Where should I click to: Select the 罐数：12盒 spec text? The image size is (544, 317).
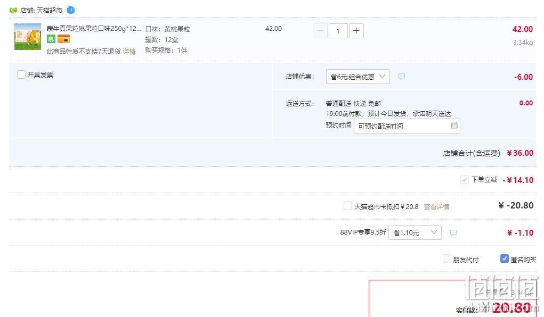click(161, 40)
